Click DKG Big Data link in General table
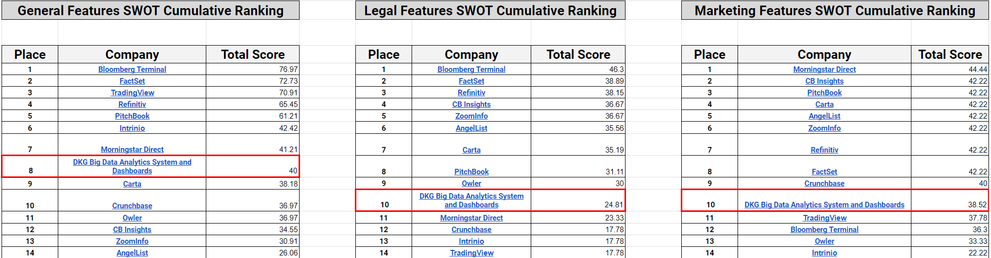991x258 pixels. click(132, 166)
